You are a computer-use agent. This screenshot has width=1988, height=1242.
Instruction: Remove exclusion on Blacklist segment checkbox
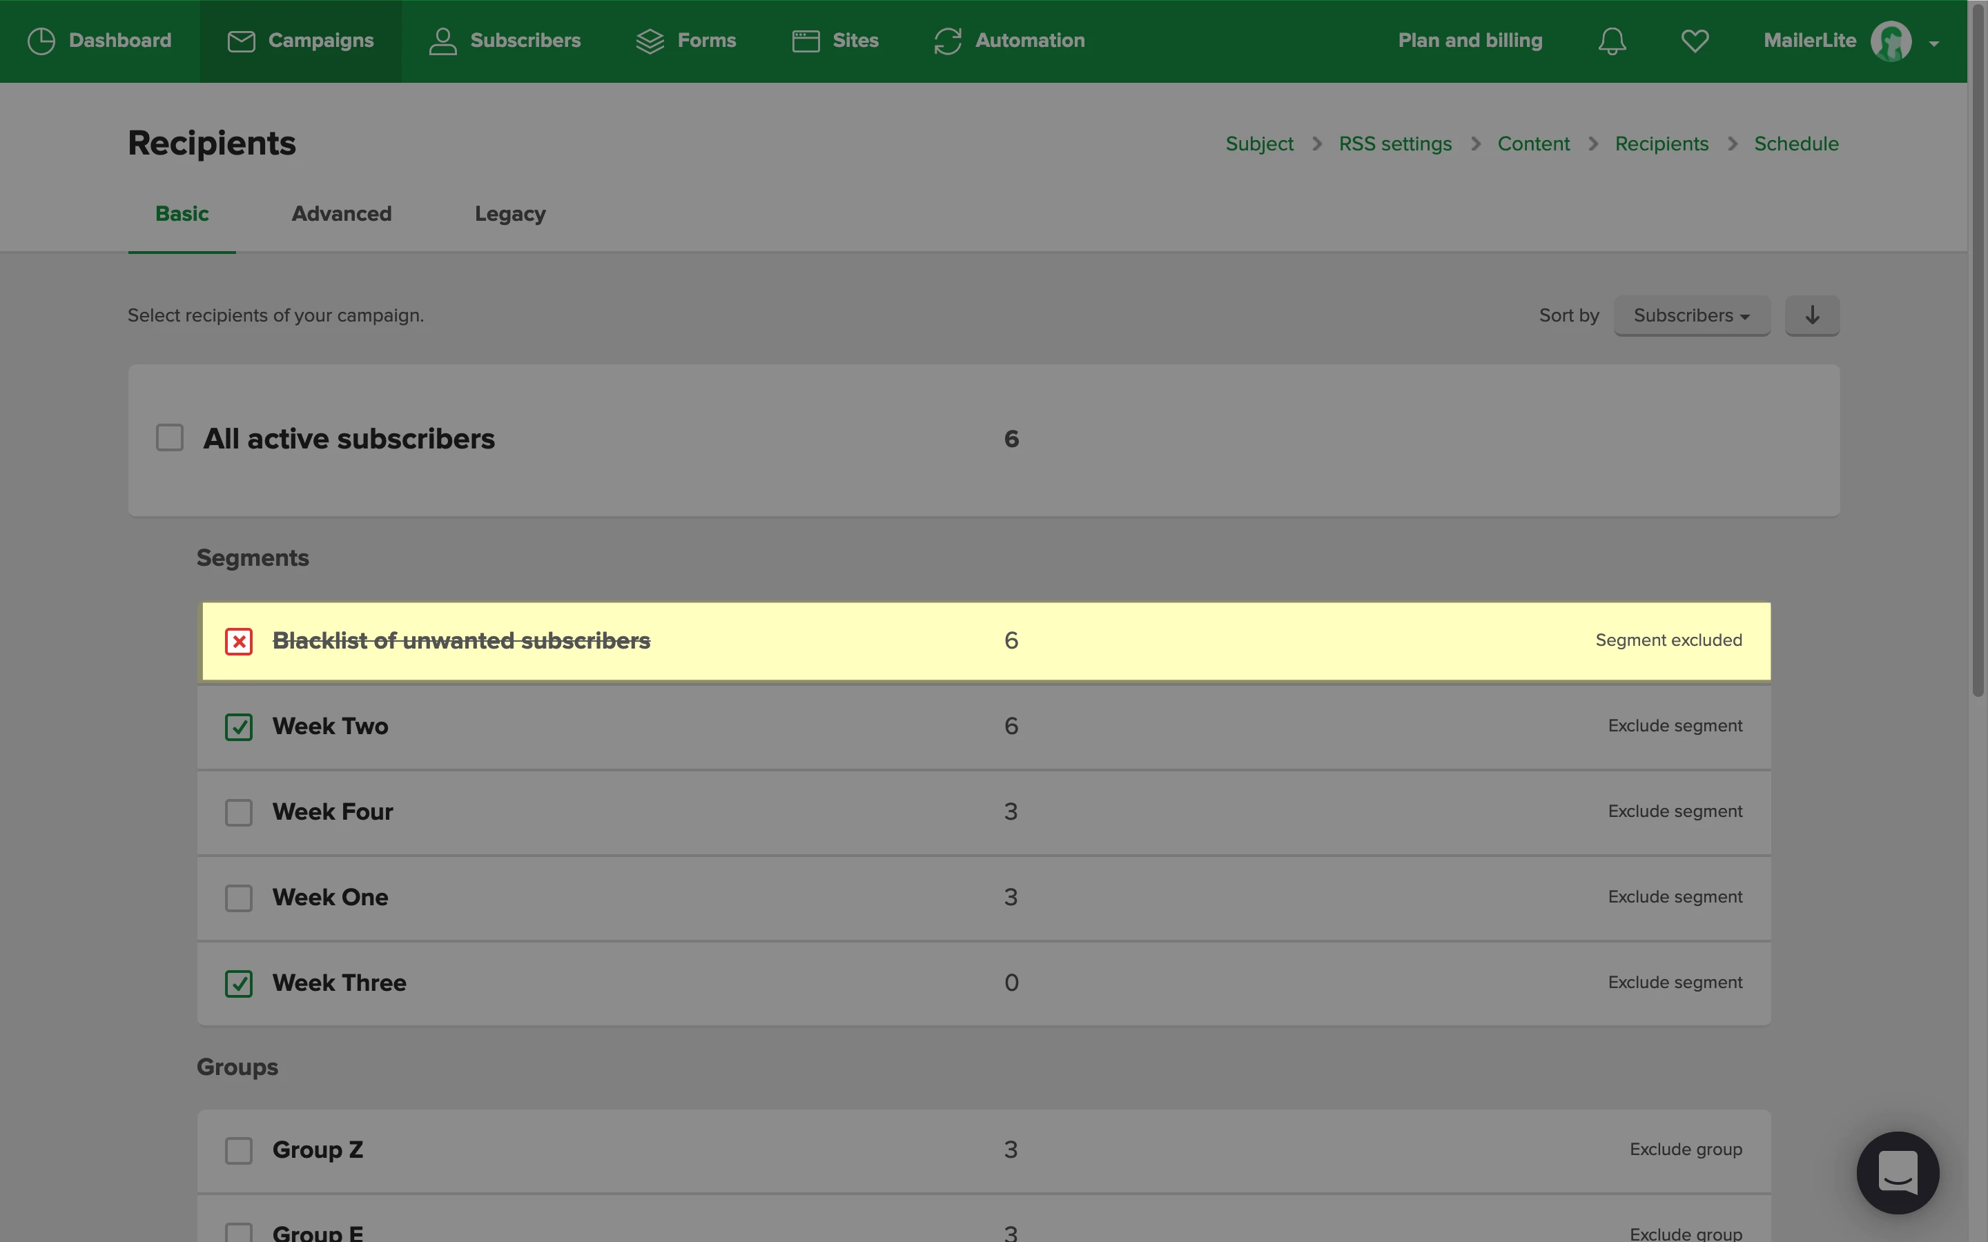pyautogui.click(x=239, y=642)
